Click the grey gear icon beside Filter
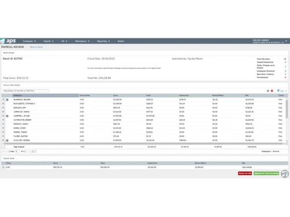This screenshot has height=217, width=290. tap(268, 91)
